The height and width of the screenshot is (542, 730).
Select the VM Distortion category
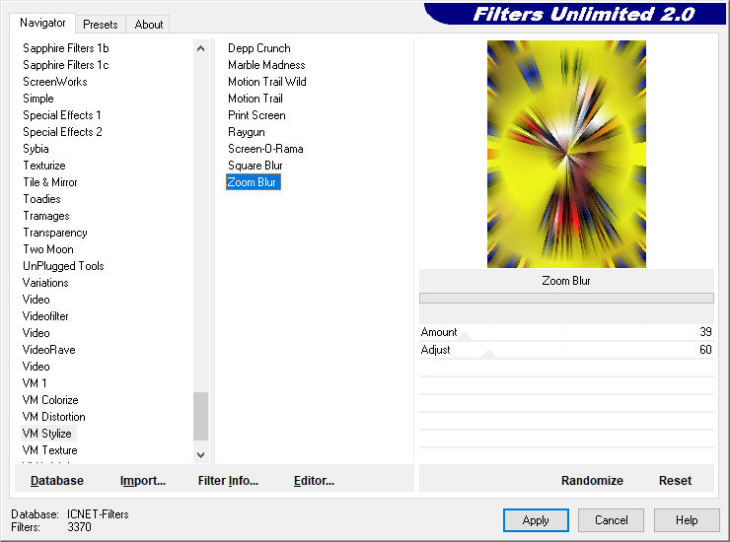coord(53,417)
